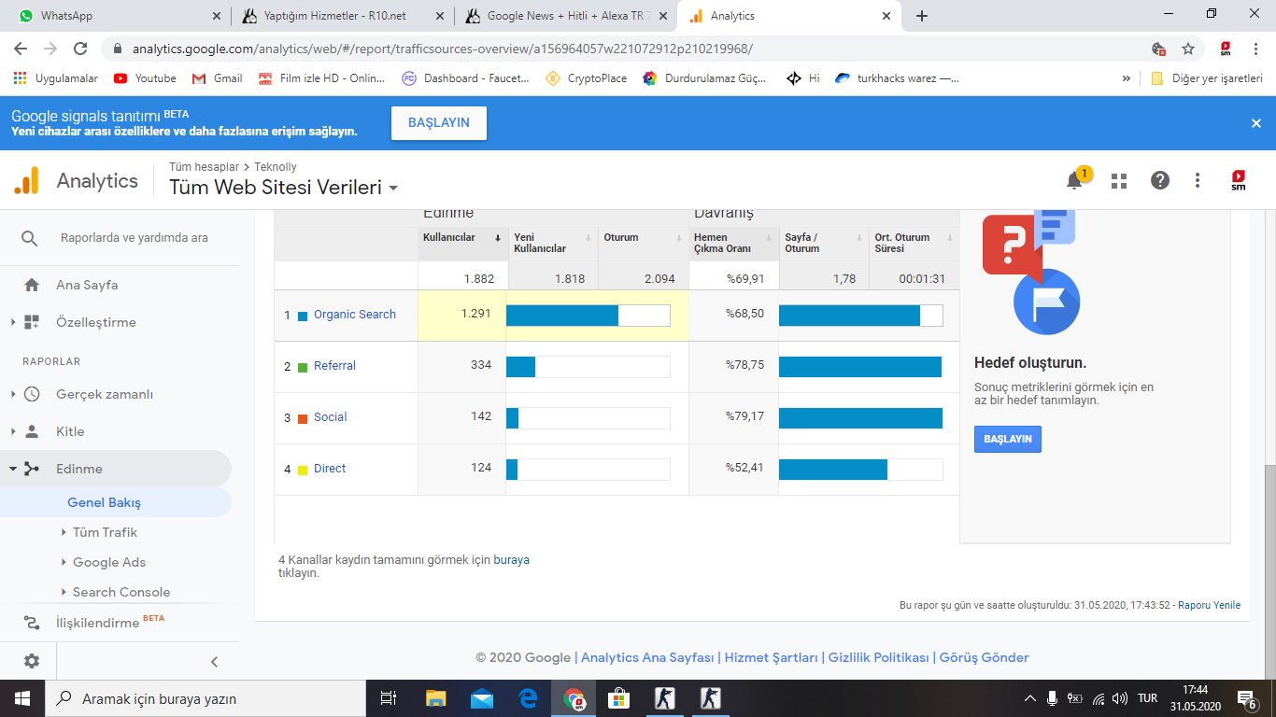
Task: Open the Organic Search channel link
Action: 354,315
